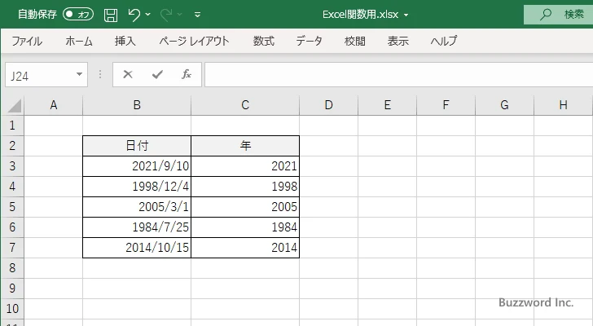Click the magnifier search icon
This screenshot has height=326, width=593.
pos(546,15)
